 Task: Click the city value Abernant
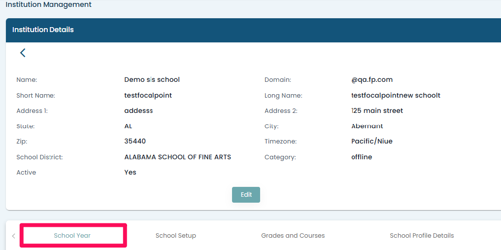tap(367, 126)
